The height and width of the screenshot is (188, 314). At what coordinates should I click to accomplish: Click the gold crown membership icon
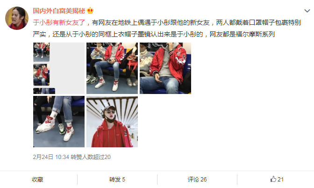[90, 10]
